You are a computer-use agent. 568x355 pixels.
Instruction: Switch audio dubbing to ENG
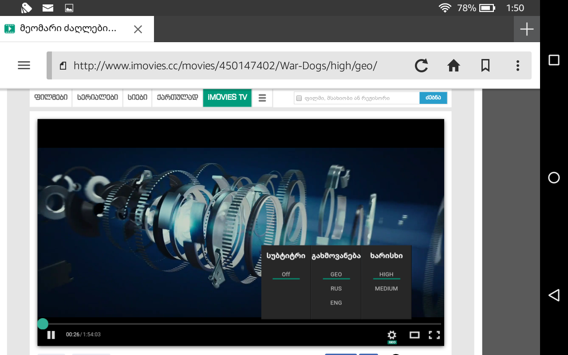coord(336,303)
